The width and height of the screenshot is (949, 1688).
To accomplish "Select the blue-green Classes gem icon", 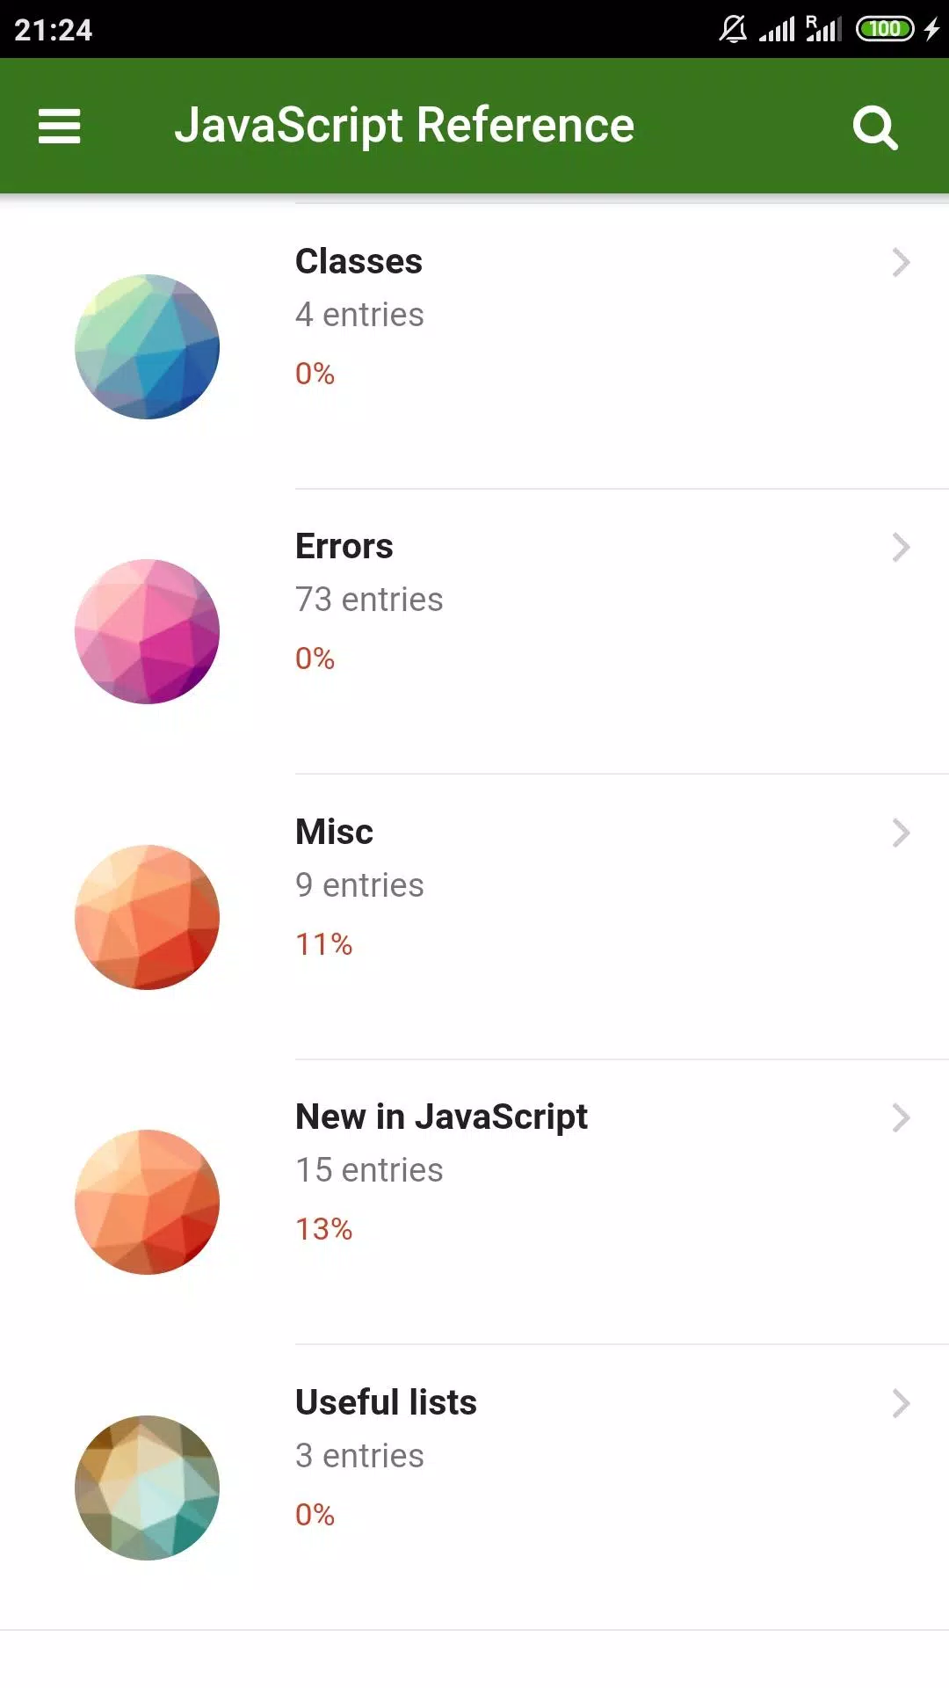I will pyautogui.click(x=147, y=346).
